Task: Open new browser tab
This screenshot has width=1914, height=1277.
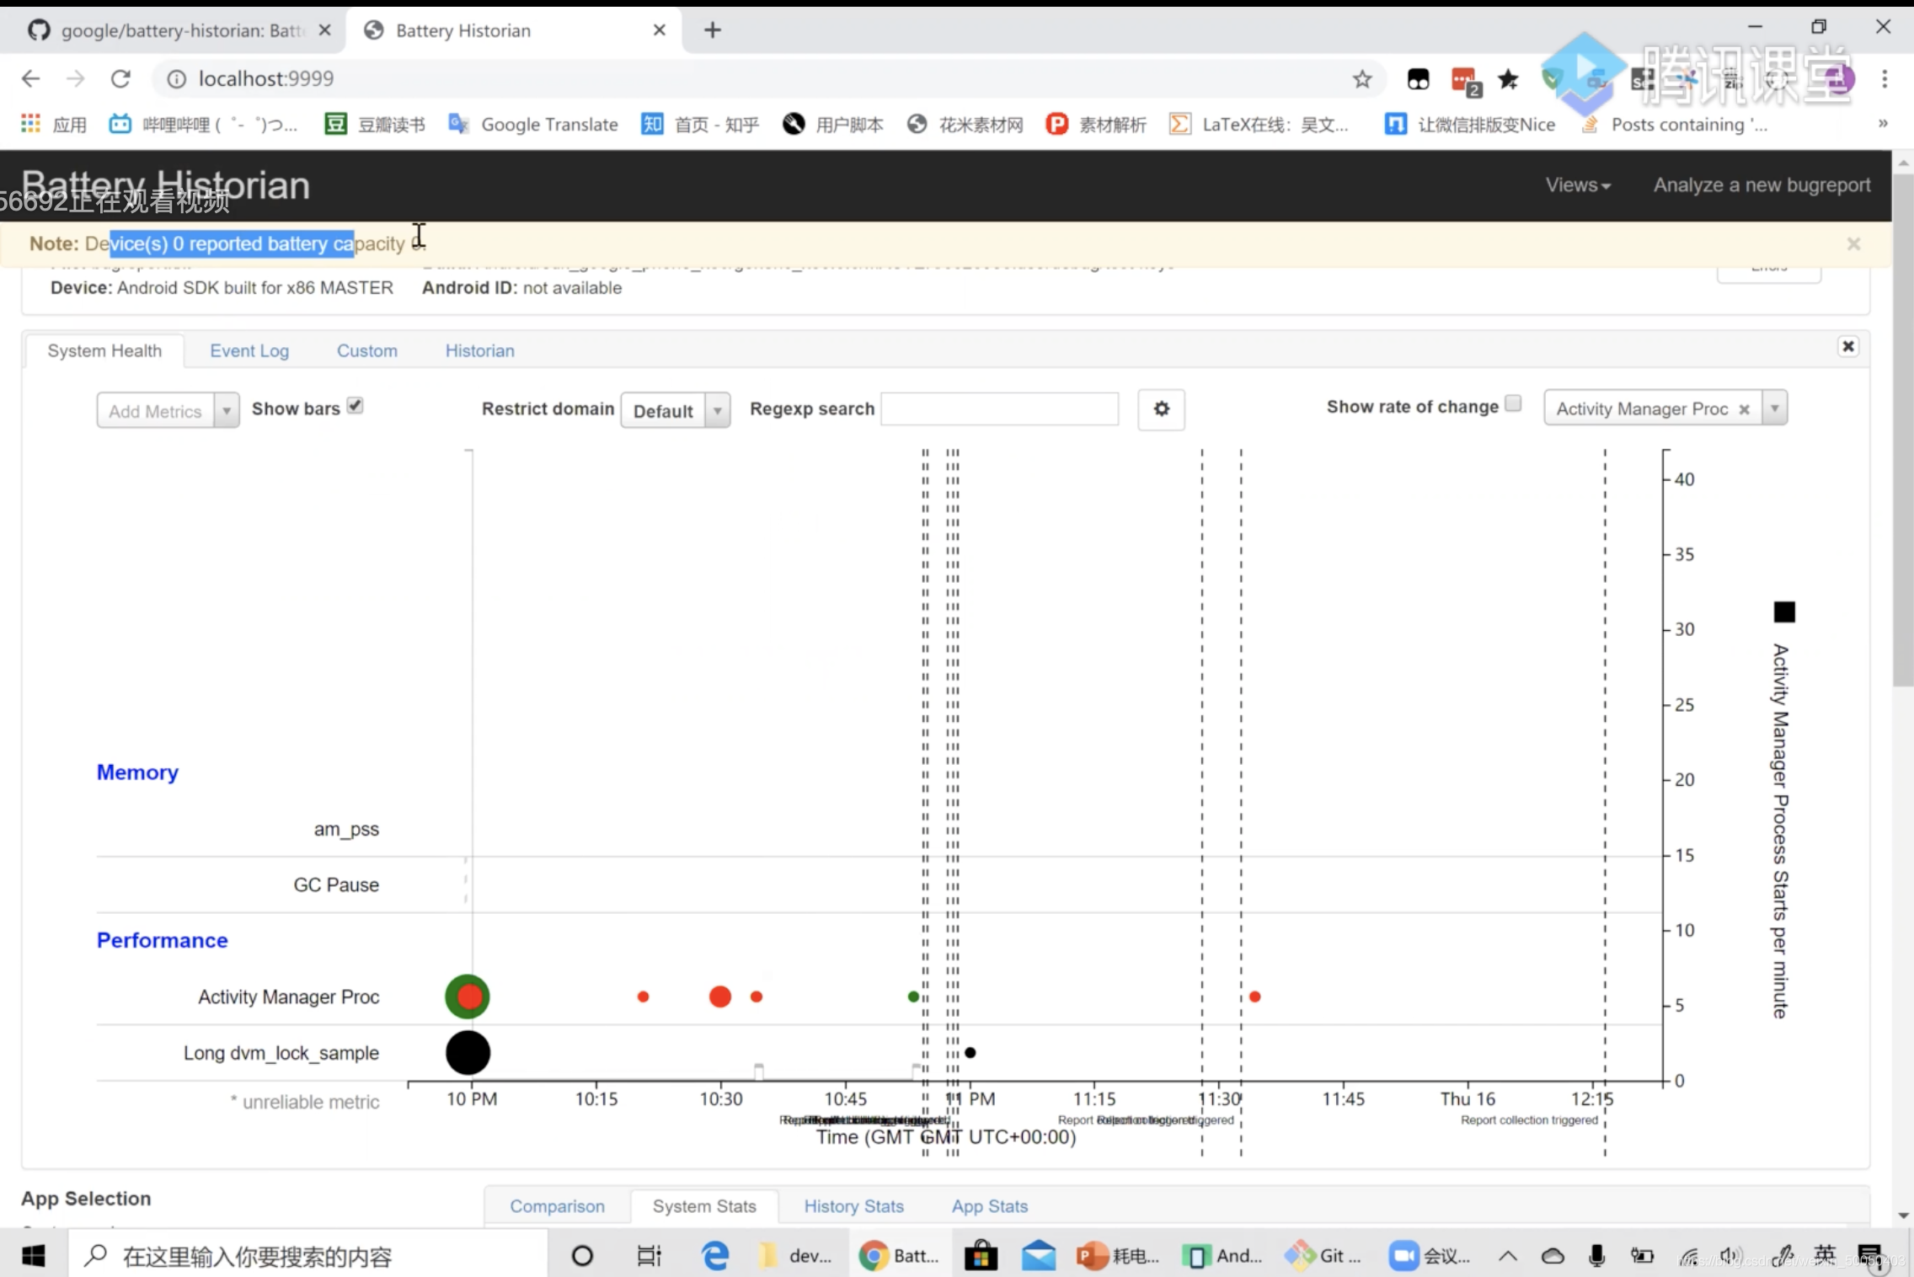Action: click(x=713, y=30)
